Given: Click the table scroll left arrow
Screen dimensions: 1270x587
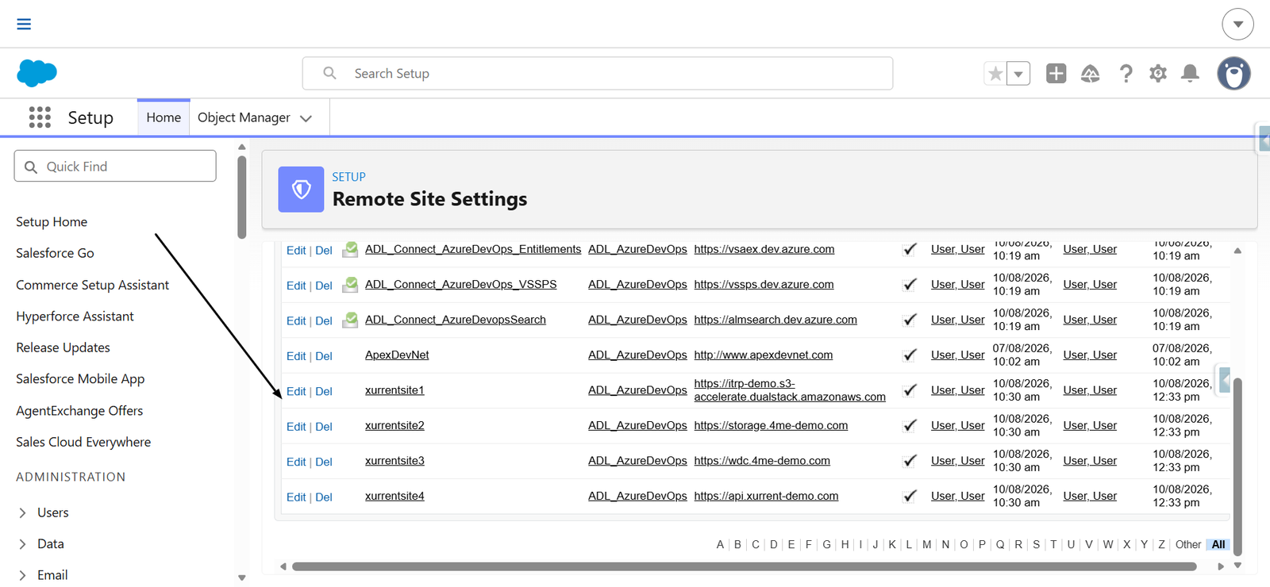Looking at the screenshot, I should pyautogui.click(x=283, y=566).
